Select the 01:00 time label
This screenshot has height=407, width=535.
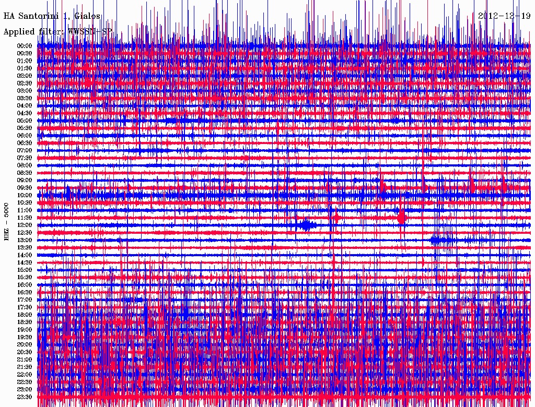25,61
